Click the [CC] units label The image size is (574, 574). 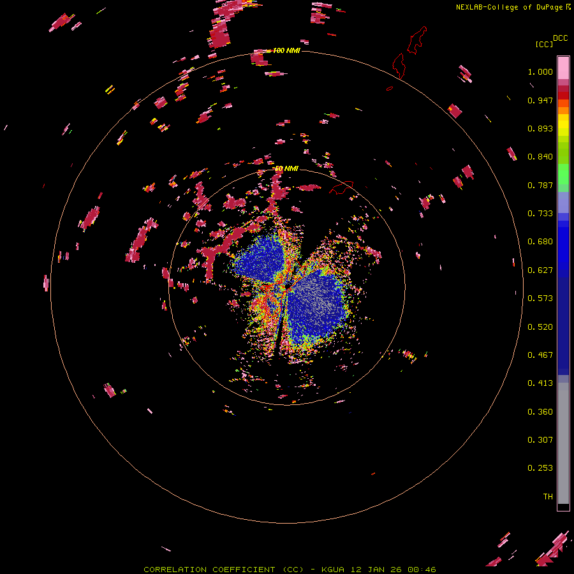544,44
